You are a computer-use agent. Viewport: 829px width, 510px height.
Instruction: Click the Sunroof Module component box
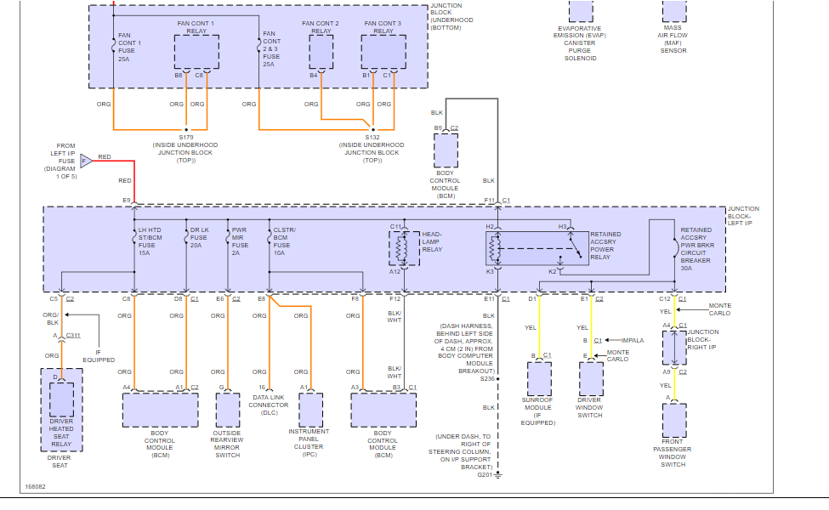click(x=539, y=378)
